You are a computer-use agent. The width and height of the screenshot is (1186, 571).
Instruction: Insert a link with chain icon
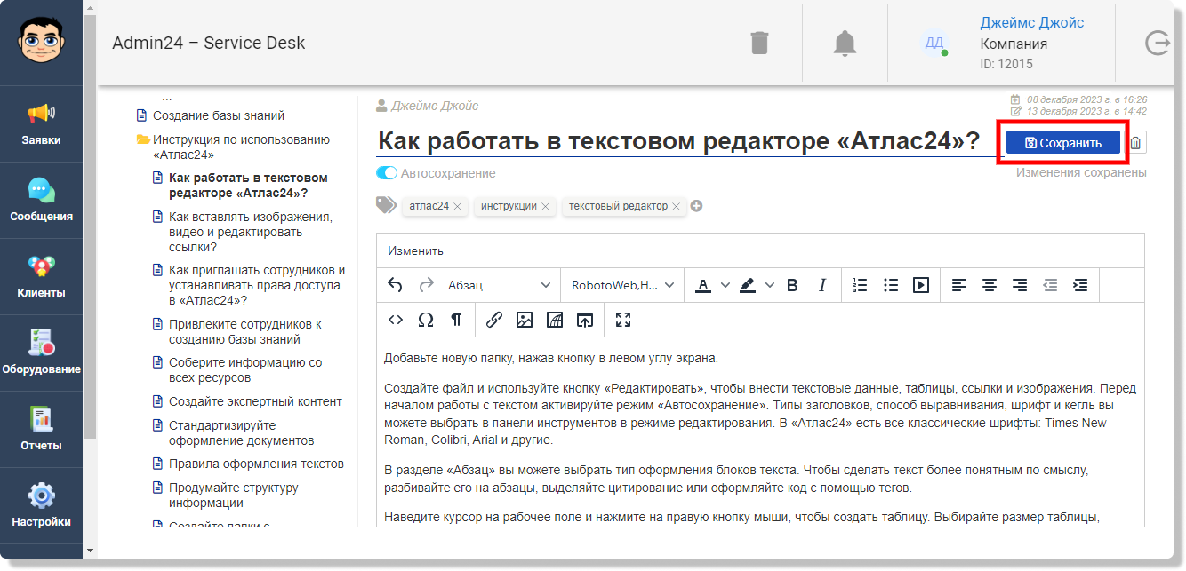(x=494, y=320)
